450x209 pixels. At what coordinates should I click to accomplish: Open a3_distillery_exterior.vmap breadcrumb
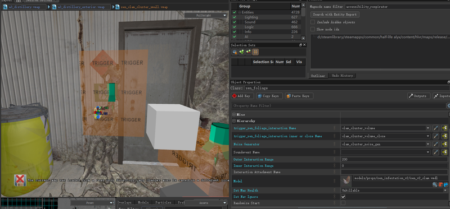81,7
